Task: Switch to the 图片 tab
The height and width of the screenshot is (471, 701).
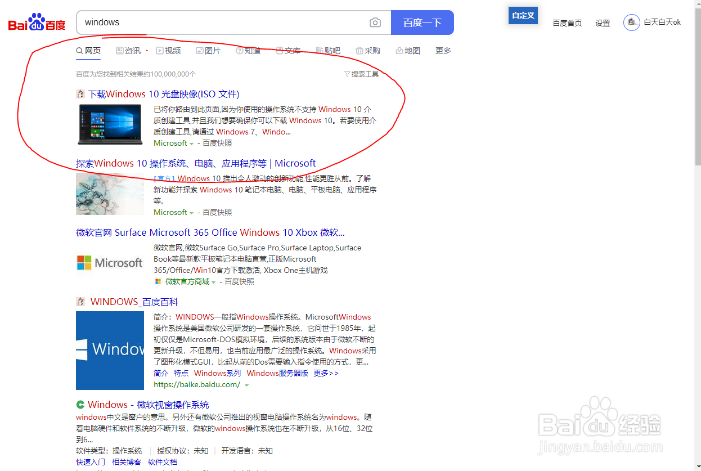Action: (x=208, y=51)
